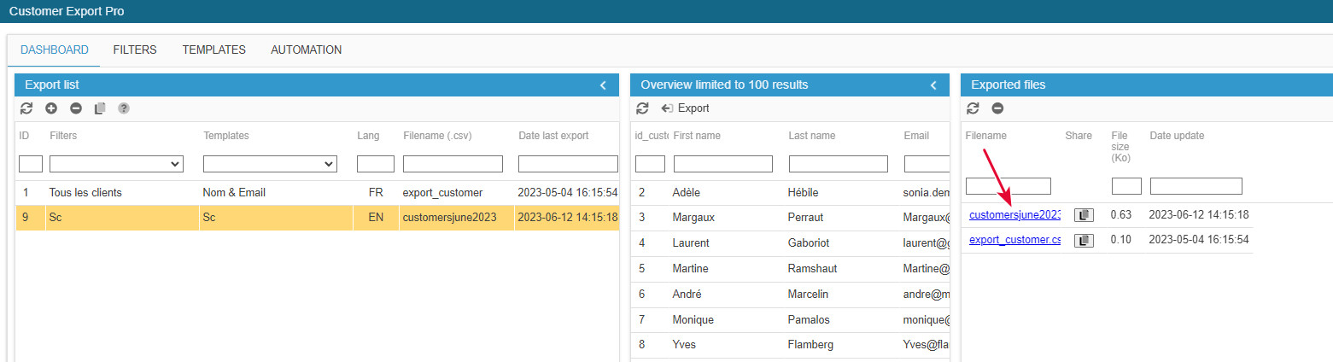Collapse the Export list panel
Screen dimensions: 1333x362
[x=603, y=85]
